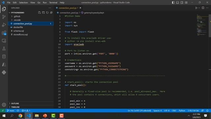Open Chrome from Windows taskbar
Viewport: 211px width, 119px height.
coord(20,116)
